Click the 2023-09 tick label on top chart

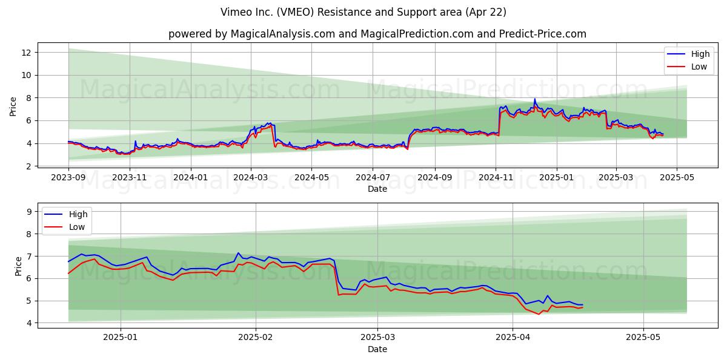[x=68, y=177]
